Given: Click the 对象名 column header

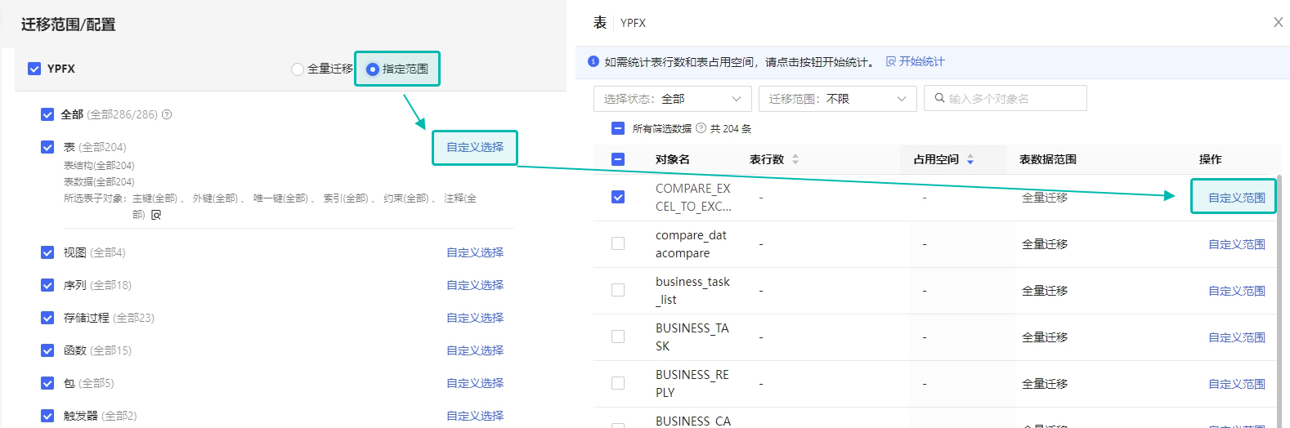Looking at the screenshot, I should (673, 159).
